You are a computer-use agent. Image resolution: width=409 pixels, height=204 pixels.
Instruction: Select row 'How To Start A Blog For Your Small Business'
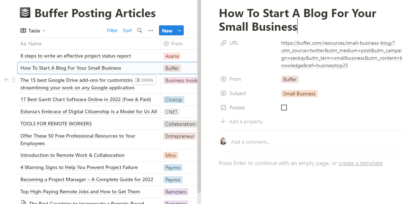(x=71, y=68)
